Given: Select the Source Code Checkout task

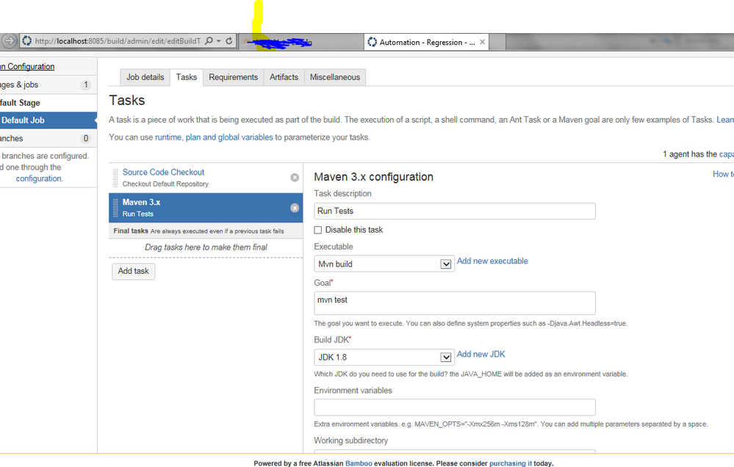Looking at the screenshot, I should coord(206,178).
